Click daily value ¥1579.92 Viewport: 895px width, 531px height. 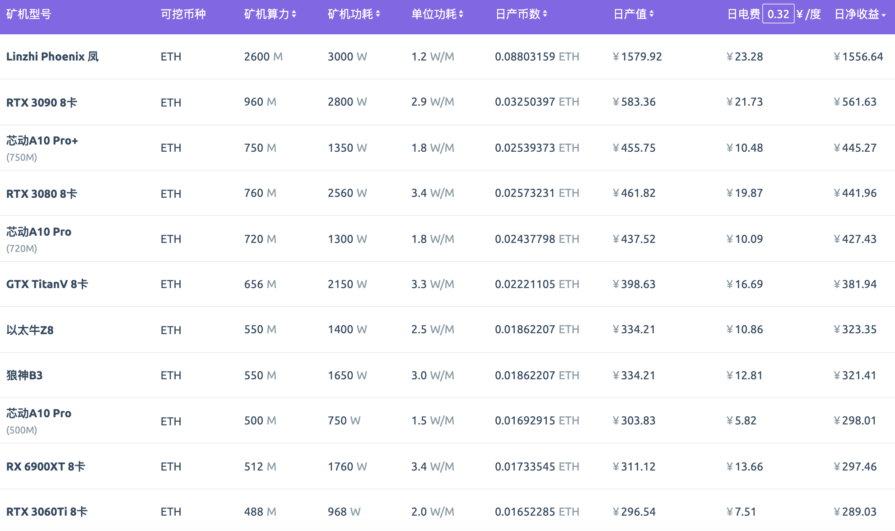point(637,57)
